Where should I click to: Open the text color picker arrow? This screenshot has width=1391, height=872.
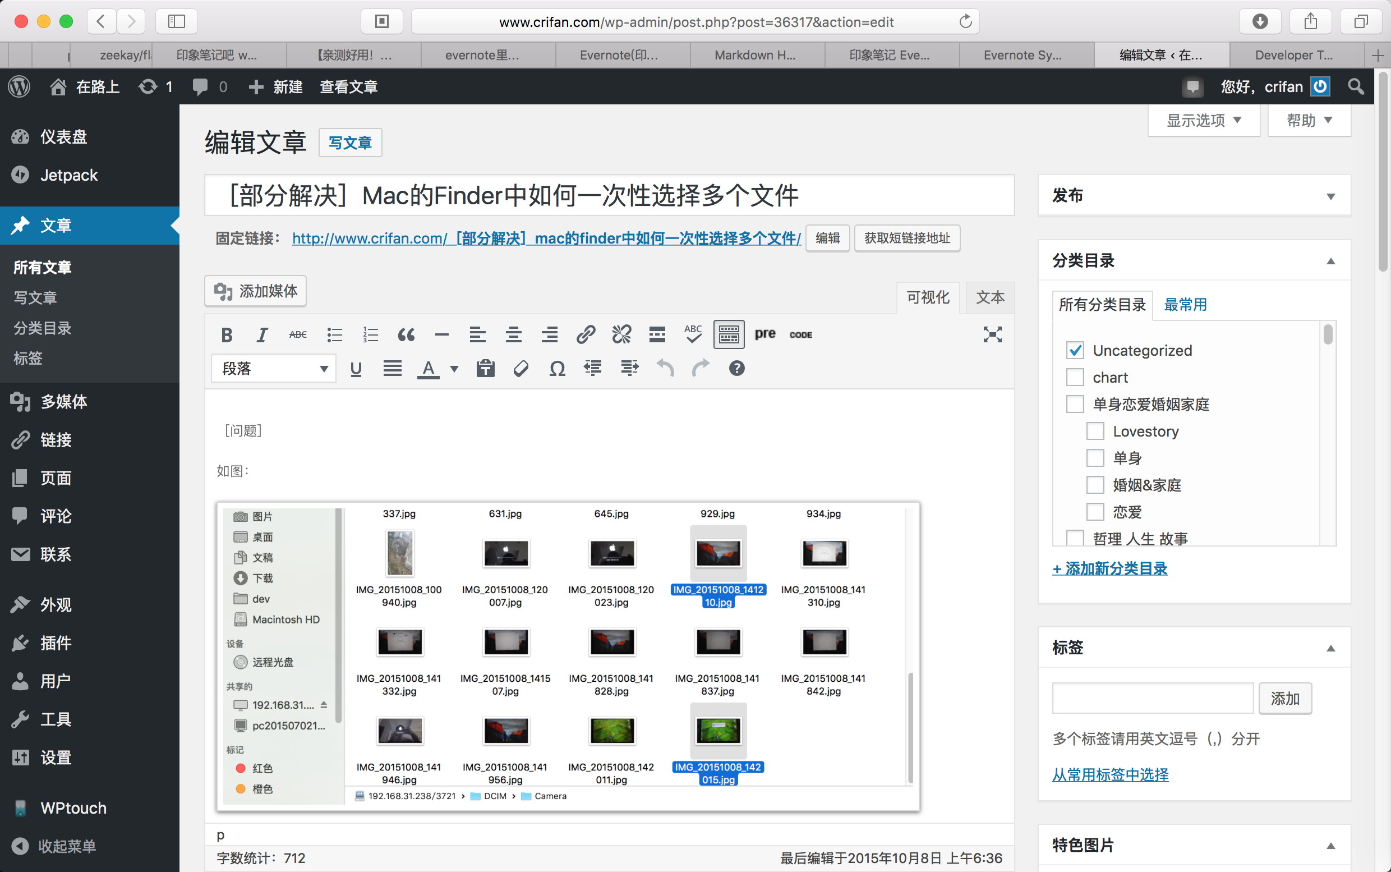454,369
